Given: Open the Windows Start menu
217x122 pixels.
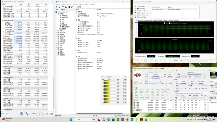Looking at the screenshot, I should 71,119.
